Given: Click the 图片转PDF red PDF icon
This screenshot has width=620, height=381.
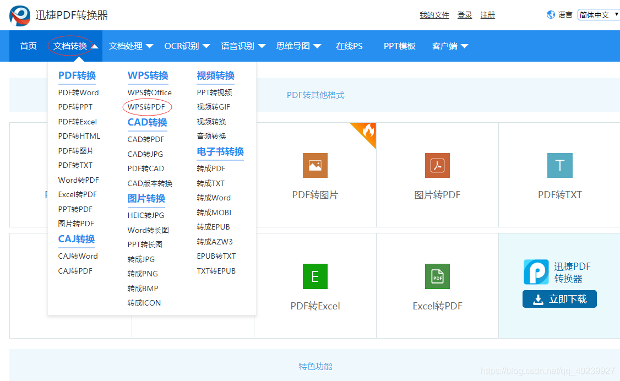Looking at the screenshot, I should [x=437, y=165].
